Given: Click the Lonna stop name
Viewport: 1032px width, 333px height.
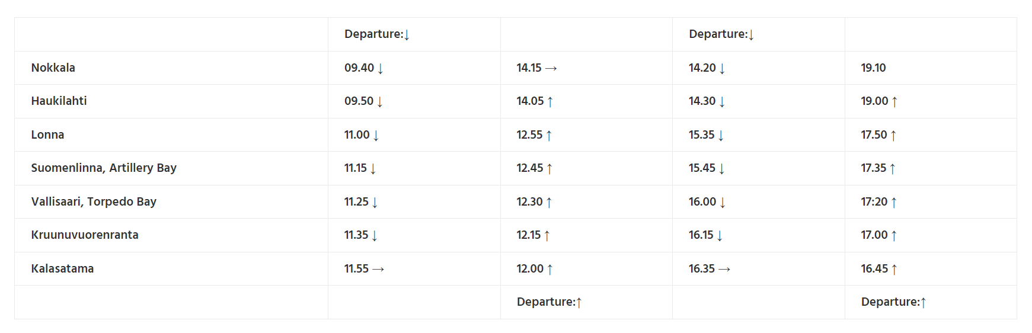Looking at the screenshot, I should click(x=47, y=135).
